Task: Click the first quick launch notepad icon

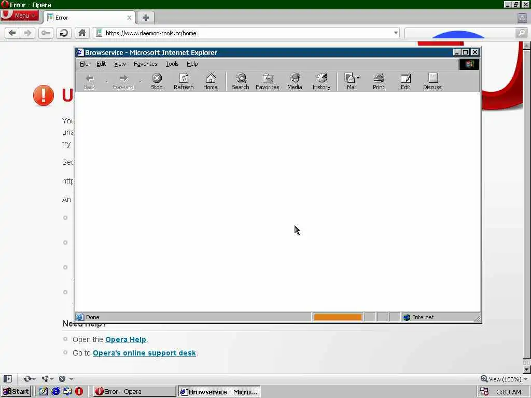Action: click(44, 392)
